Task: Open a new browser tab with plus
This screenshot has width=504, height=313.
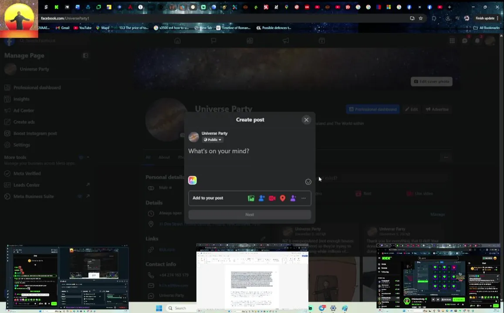Action: click(450, 7)
